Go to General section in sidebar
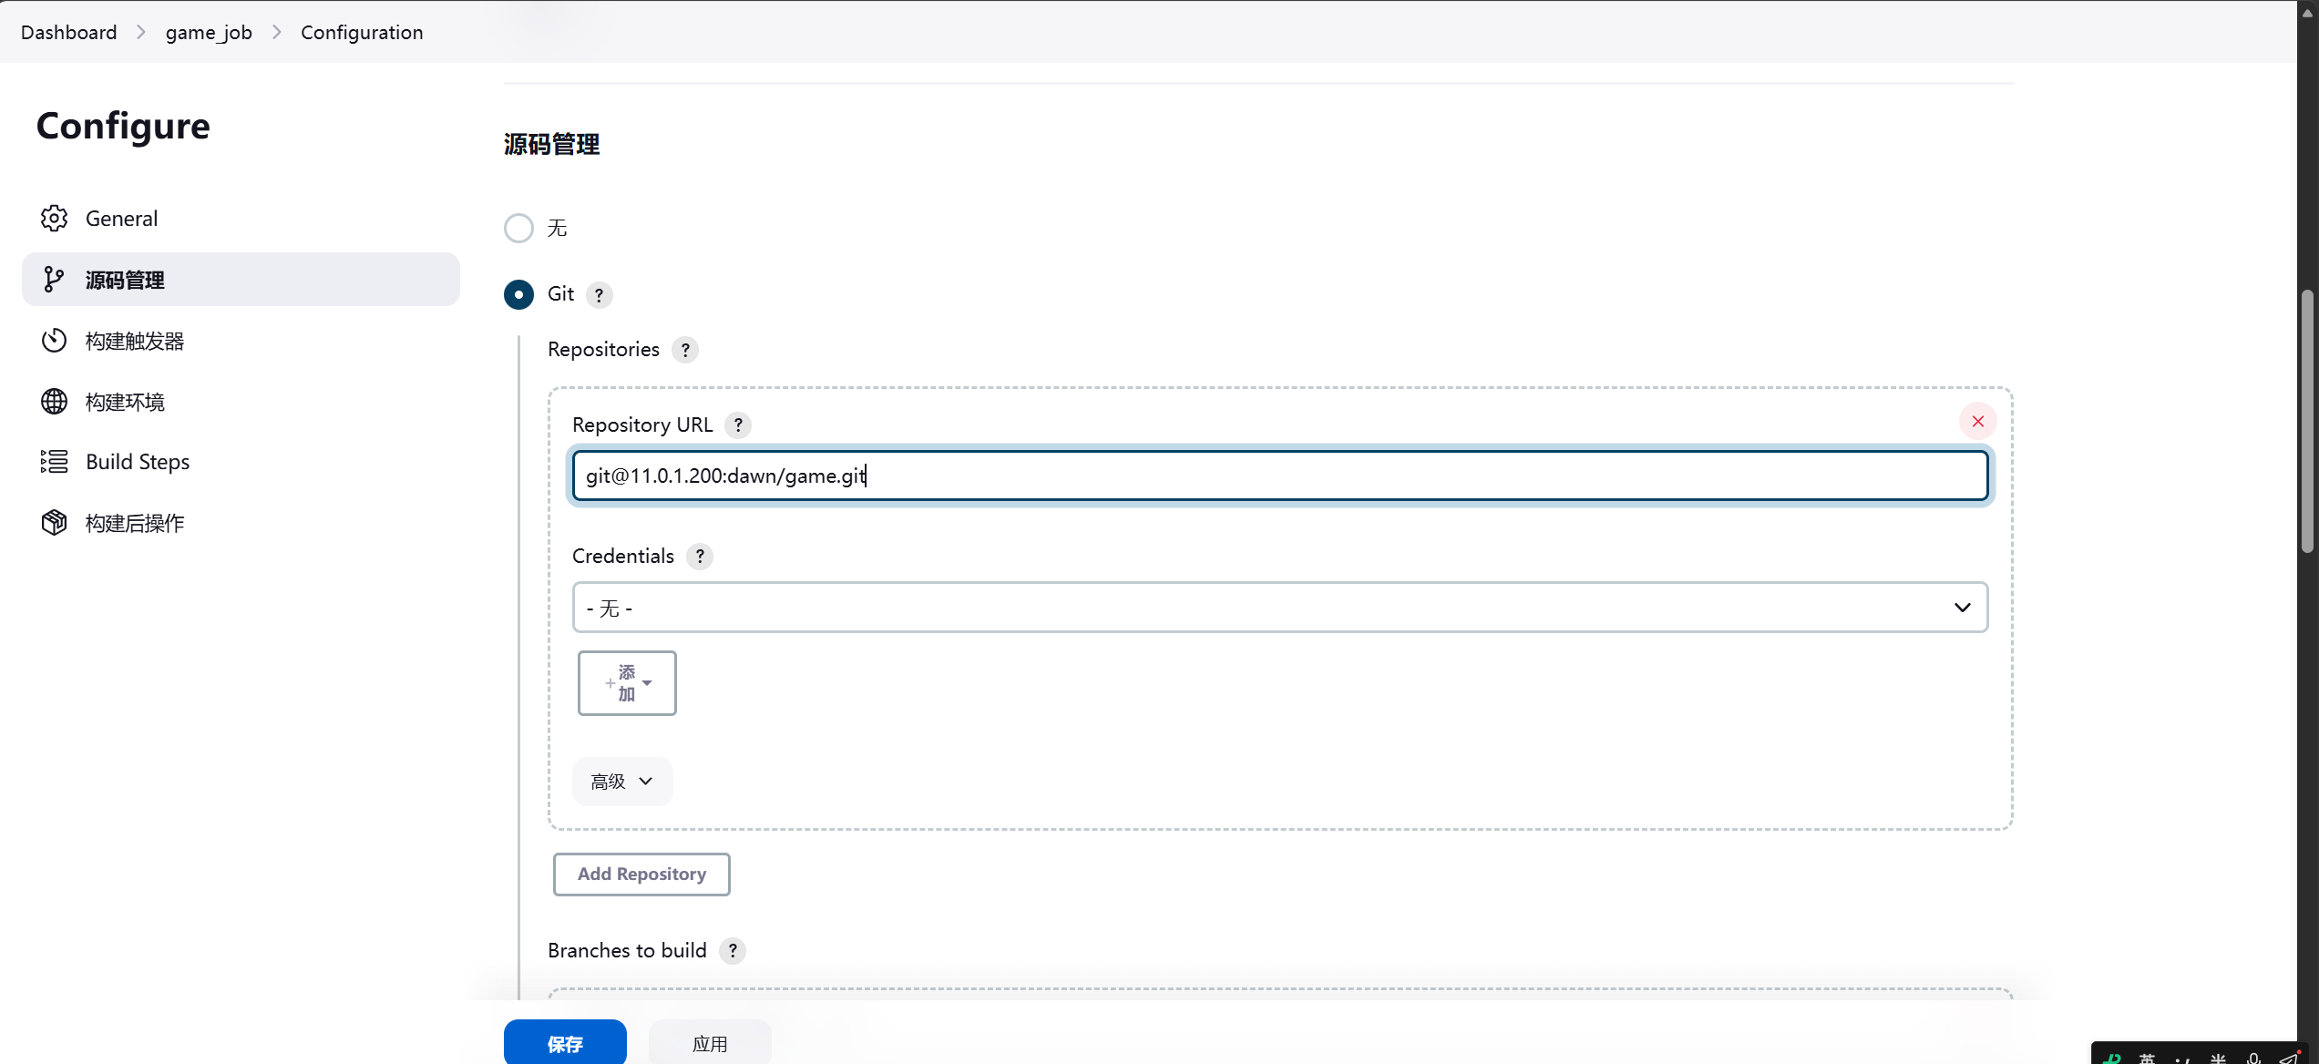The width and height of the screenshot is (2319, 1064). pyautogui.click(x=241, y=219)
